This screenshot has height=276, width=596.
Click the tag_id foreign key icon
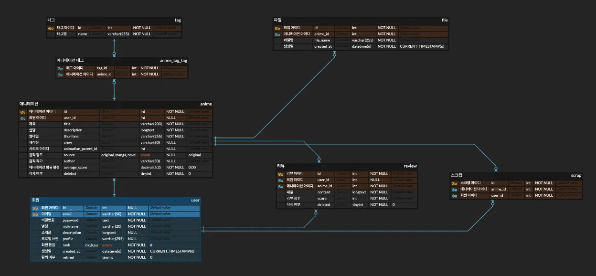click(x=60, y=68)
